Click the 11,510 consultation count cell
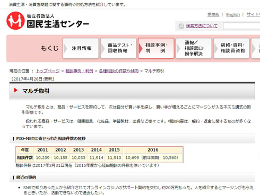 pyautogui.click(x=114, y=157)
